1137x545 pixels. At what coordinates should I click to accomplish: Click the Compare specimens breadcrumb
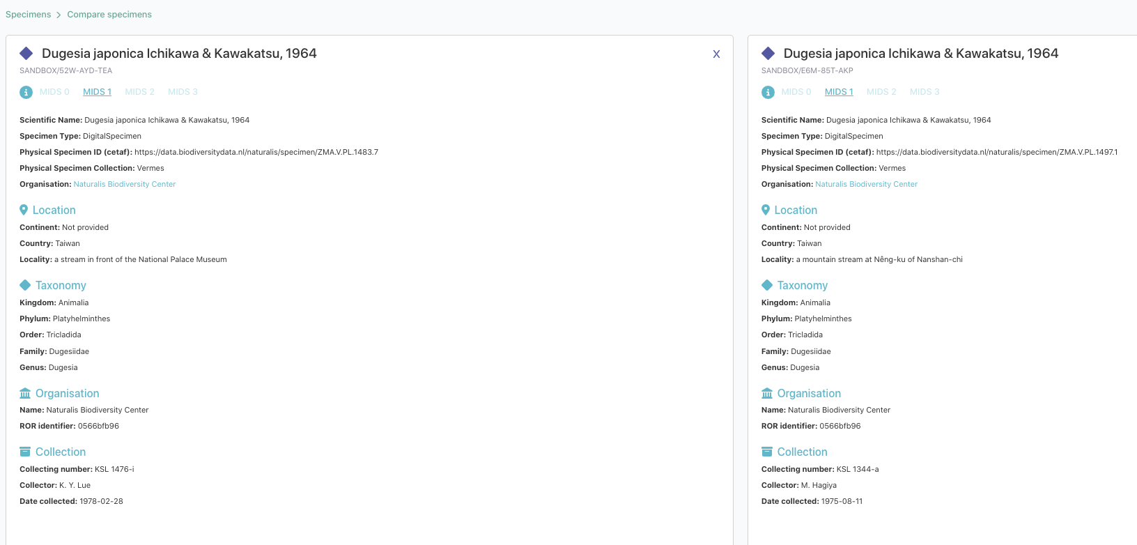[x=109, y=15]
